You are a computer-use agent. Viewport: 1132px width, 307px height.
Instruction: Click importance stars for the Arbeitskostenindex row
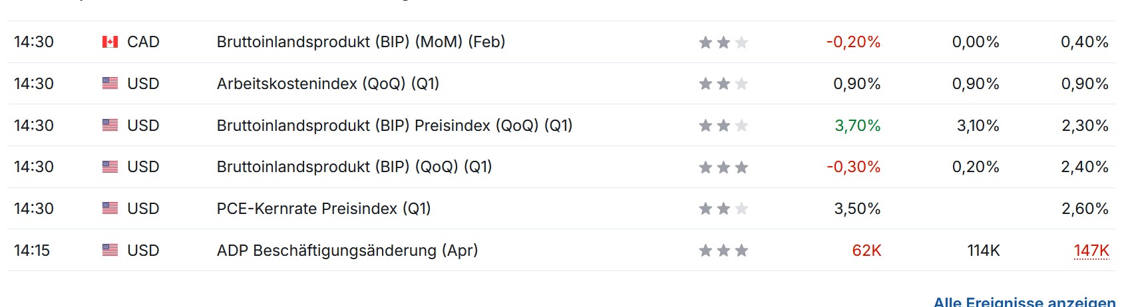(x=723, y=84)
